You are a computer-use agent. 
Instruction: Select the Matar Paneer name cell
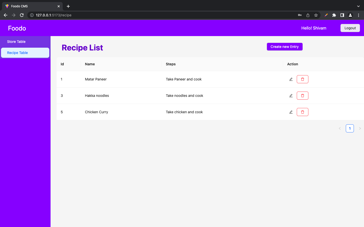pyautogui.click(x=121, y=79)
